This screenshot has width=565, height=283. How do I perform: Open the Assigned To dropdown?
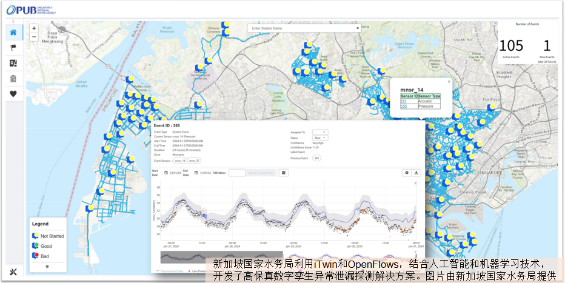point(320,132)
